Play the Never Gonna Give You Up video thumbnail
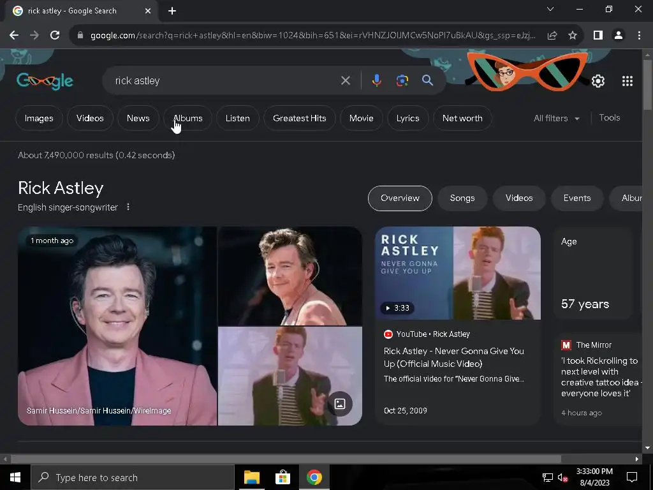The height and width of the screenshot is (490, 653). [458, 273]
